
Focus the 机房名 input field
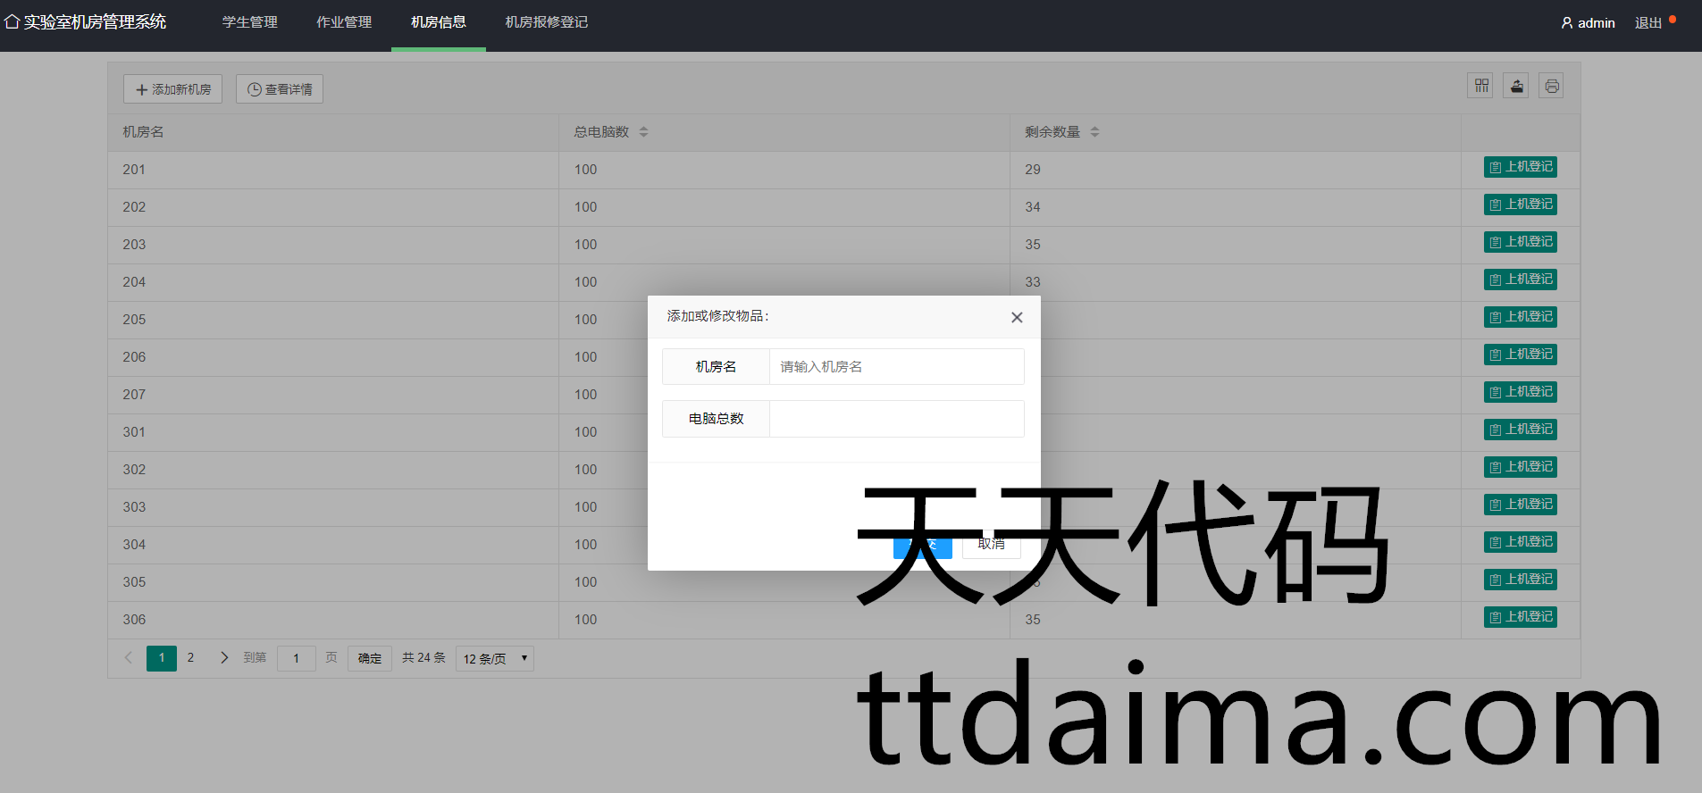coord(896,367)
